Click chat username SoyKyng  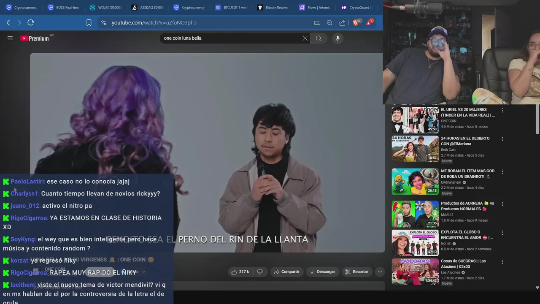(23, 239)
